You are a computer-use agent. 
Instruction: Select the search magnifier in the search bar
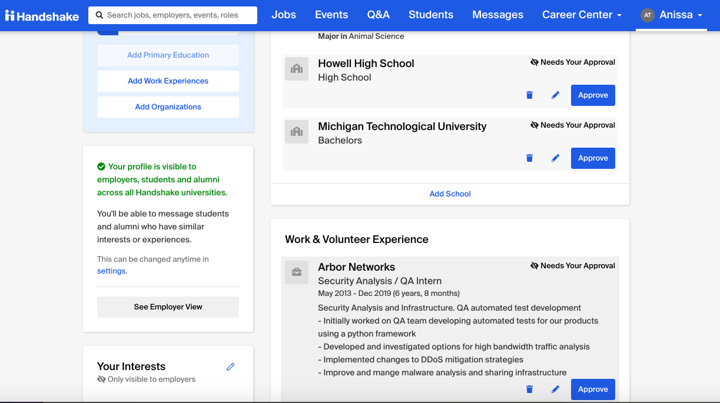click(98, 15)
